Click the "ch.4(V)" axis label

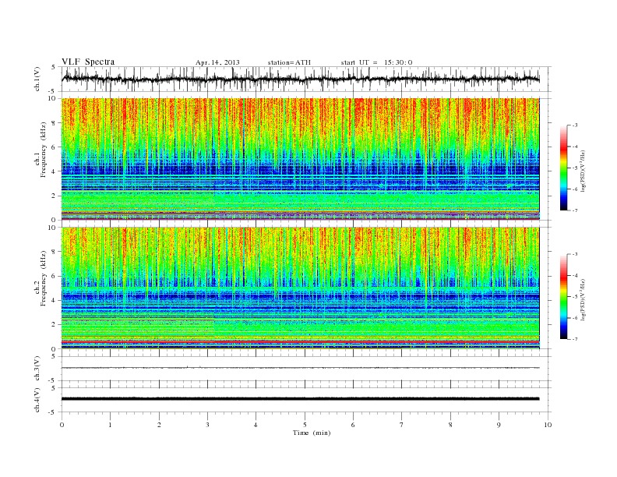(x=37, y=400)
